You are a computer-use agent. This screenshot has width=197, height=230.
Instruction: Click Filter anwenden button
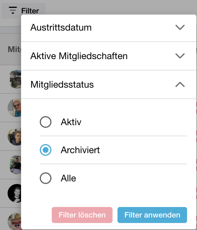(x=152, y=215)
